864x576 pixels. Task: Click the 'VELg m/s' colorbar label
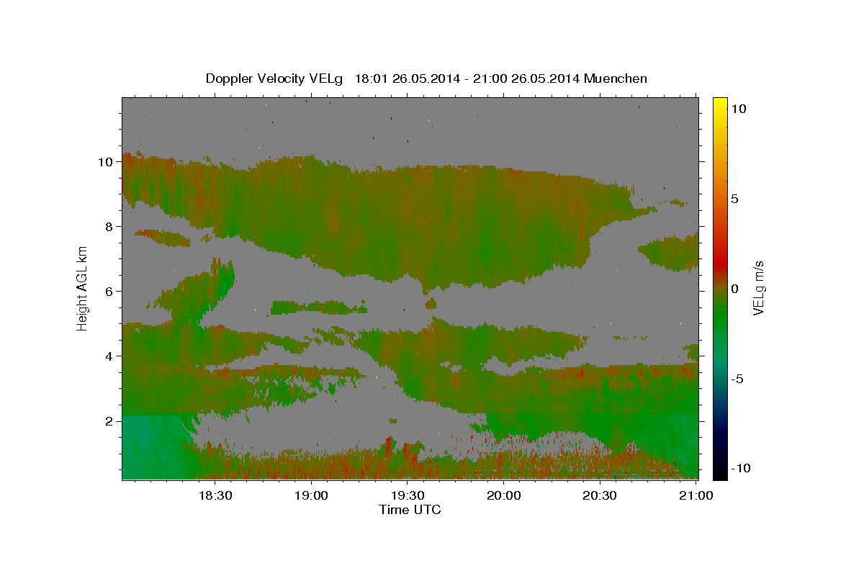click(759, 287)
